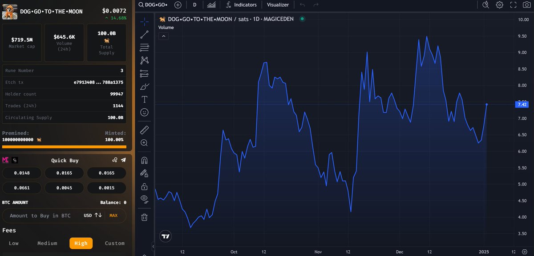The width and height of the screenshot is (534, 256).
Task: Click the $645.6K Volume (24h) card
Action: [x=64, y=43]
